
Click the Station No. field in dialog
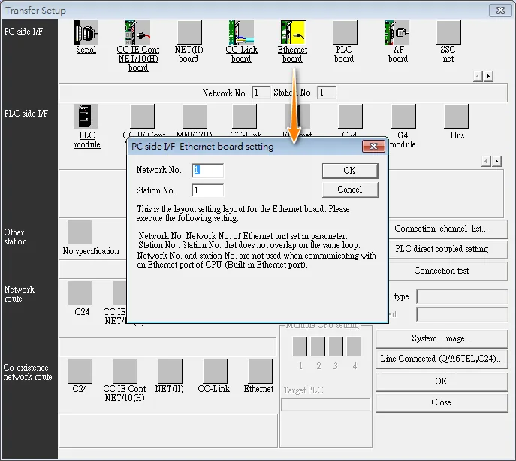(207, 190)
